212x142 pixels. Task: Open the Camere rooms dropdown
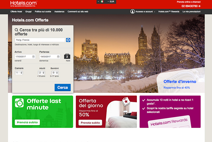click(19, 73)
